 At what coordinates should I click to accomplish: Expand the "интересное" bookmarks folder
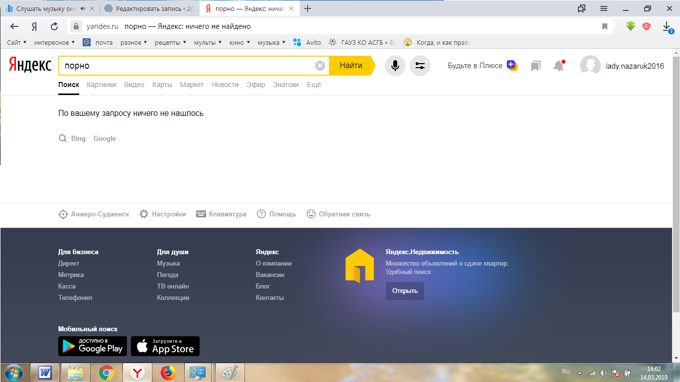54,42
